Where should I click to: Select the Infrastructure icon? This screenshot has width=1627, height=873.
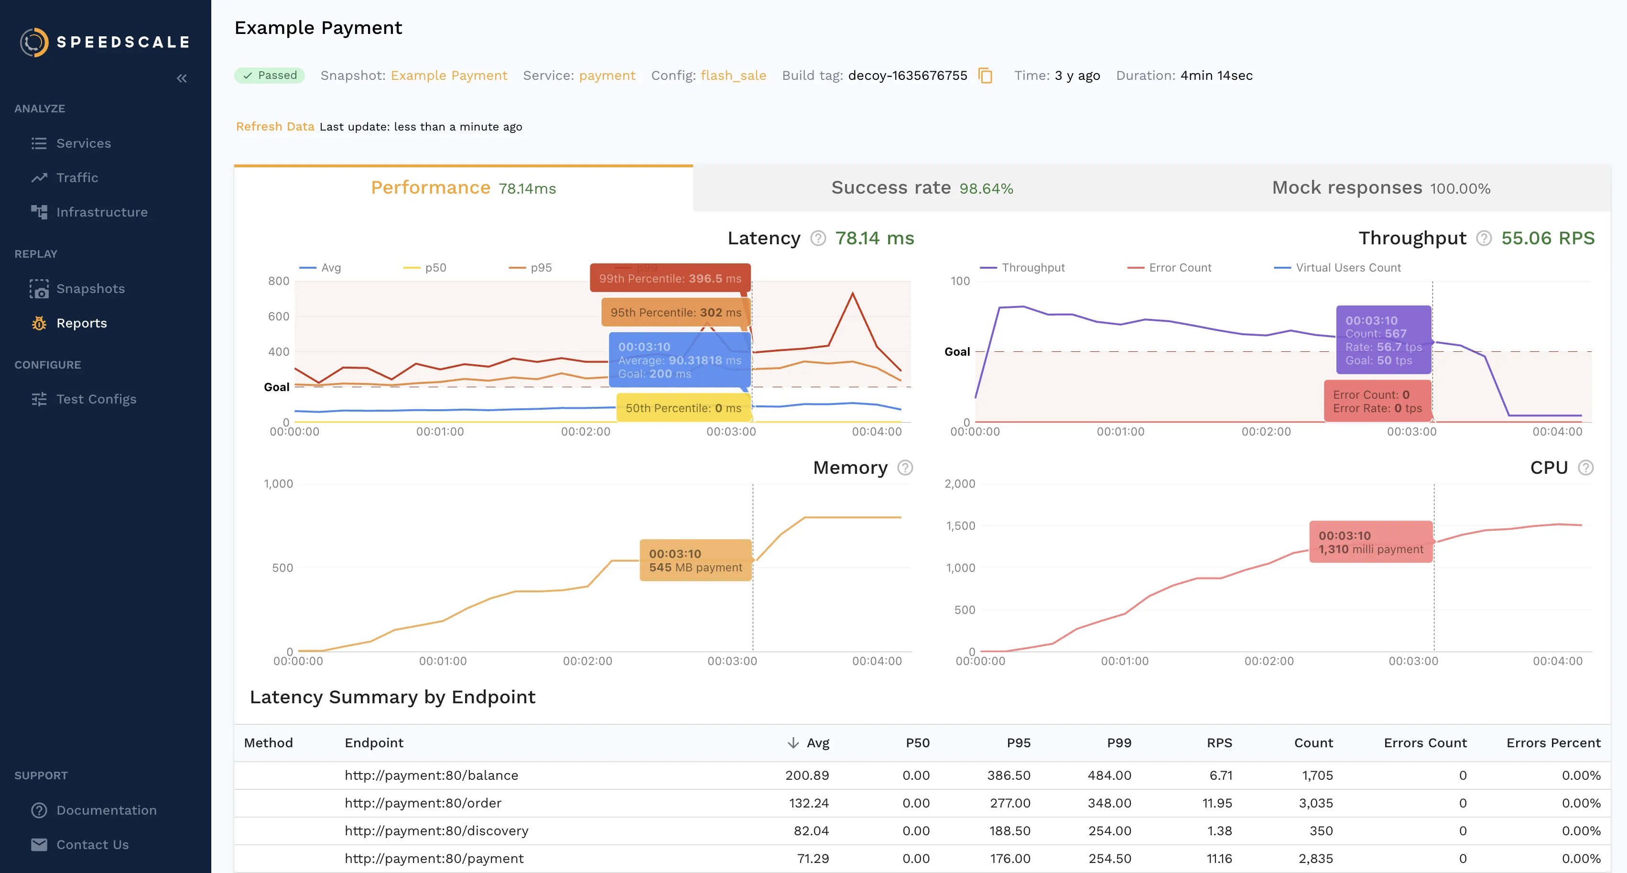(x=39, y=212)
